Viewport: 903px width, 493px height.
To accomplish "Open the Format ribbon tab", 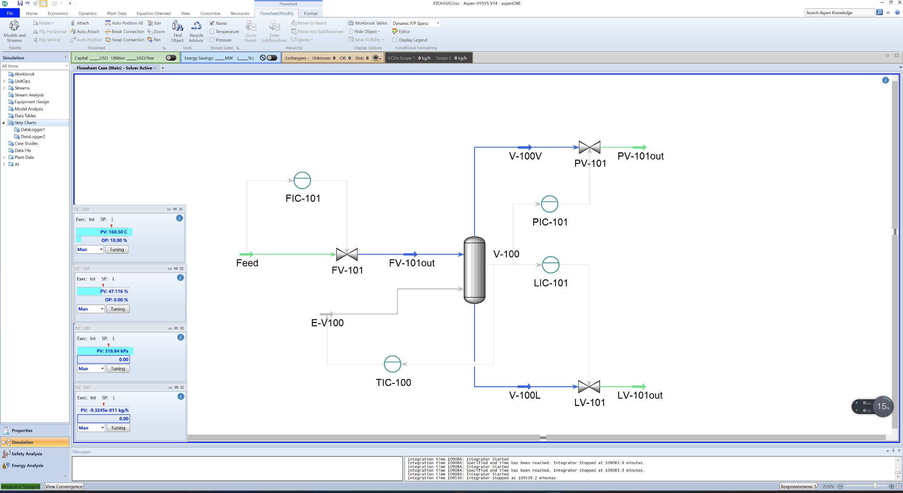I will 310,14.
